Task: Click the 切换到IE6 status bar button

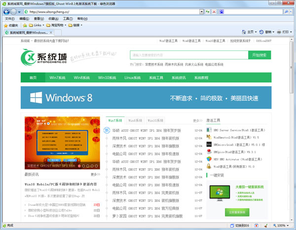Action: click(240, 226)
